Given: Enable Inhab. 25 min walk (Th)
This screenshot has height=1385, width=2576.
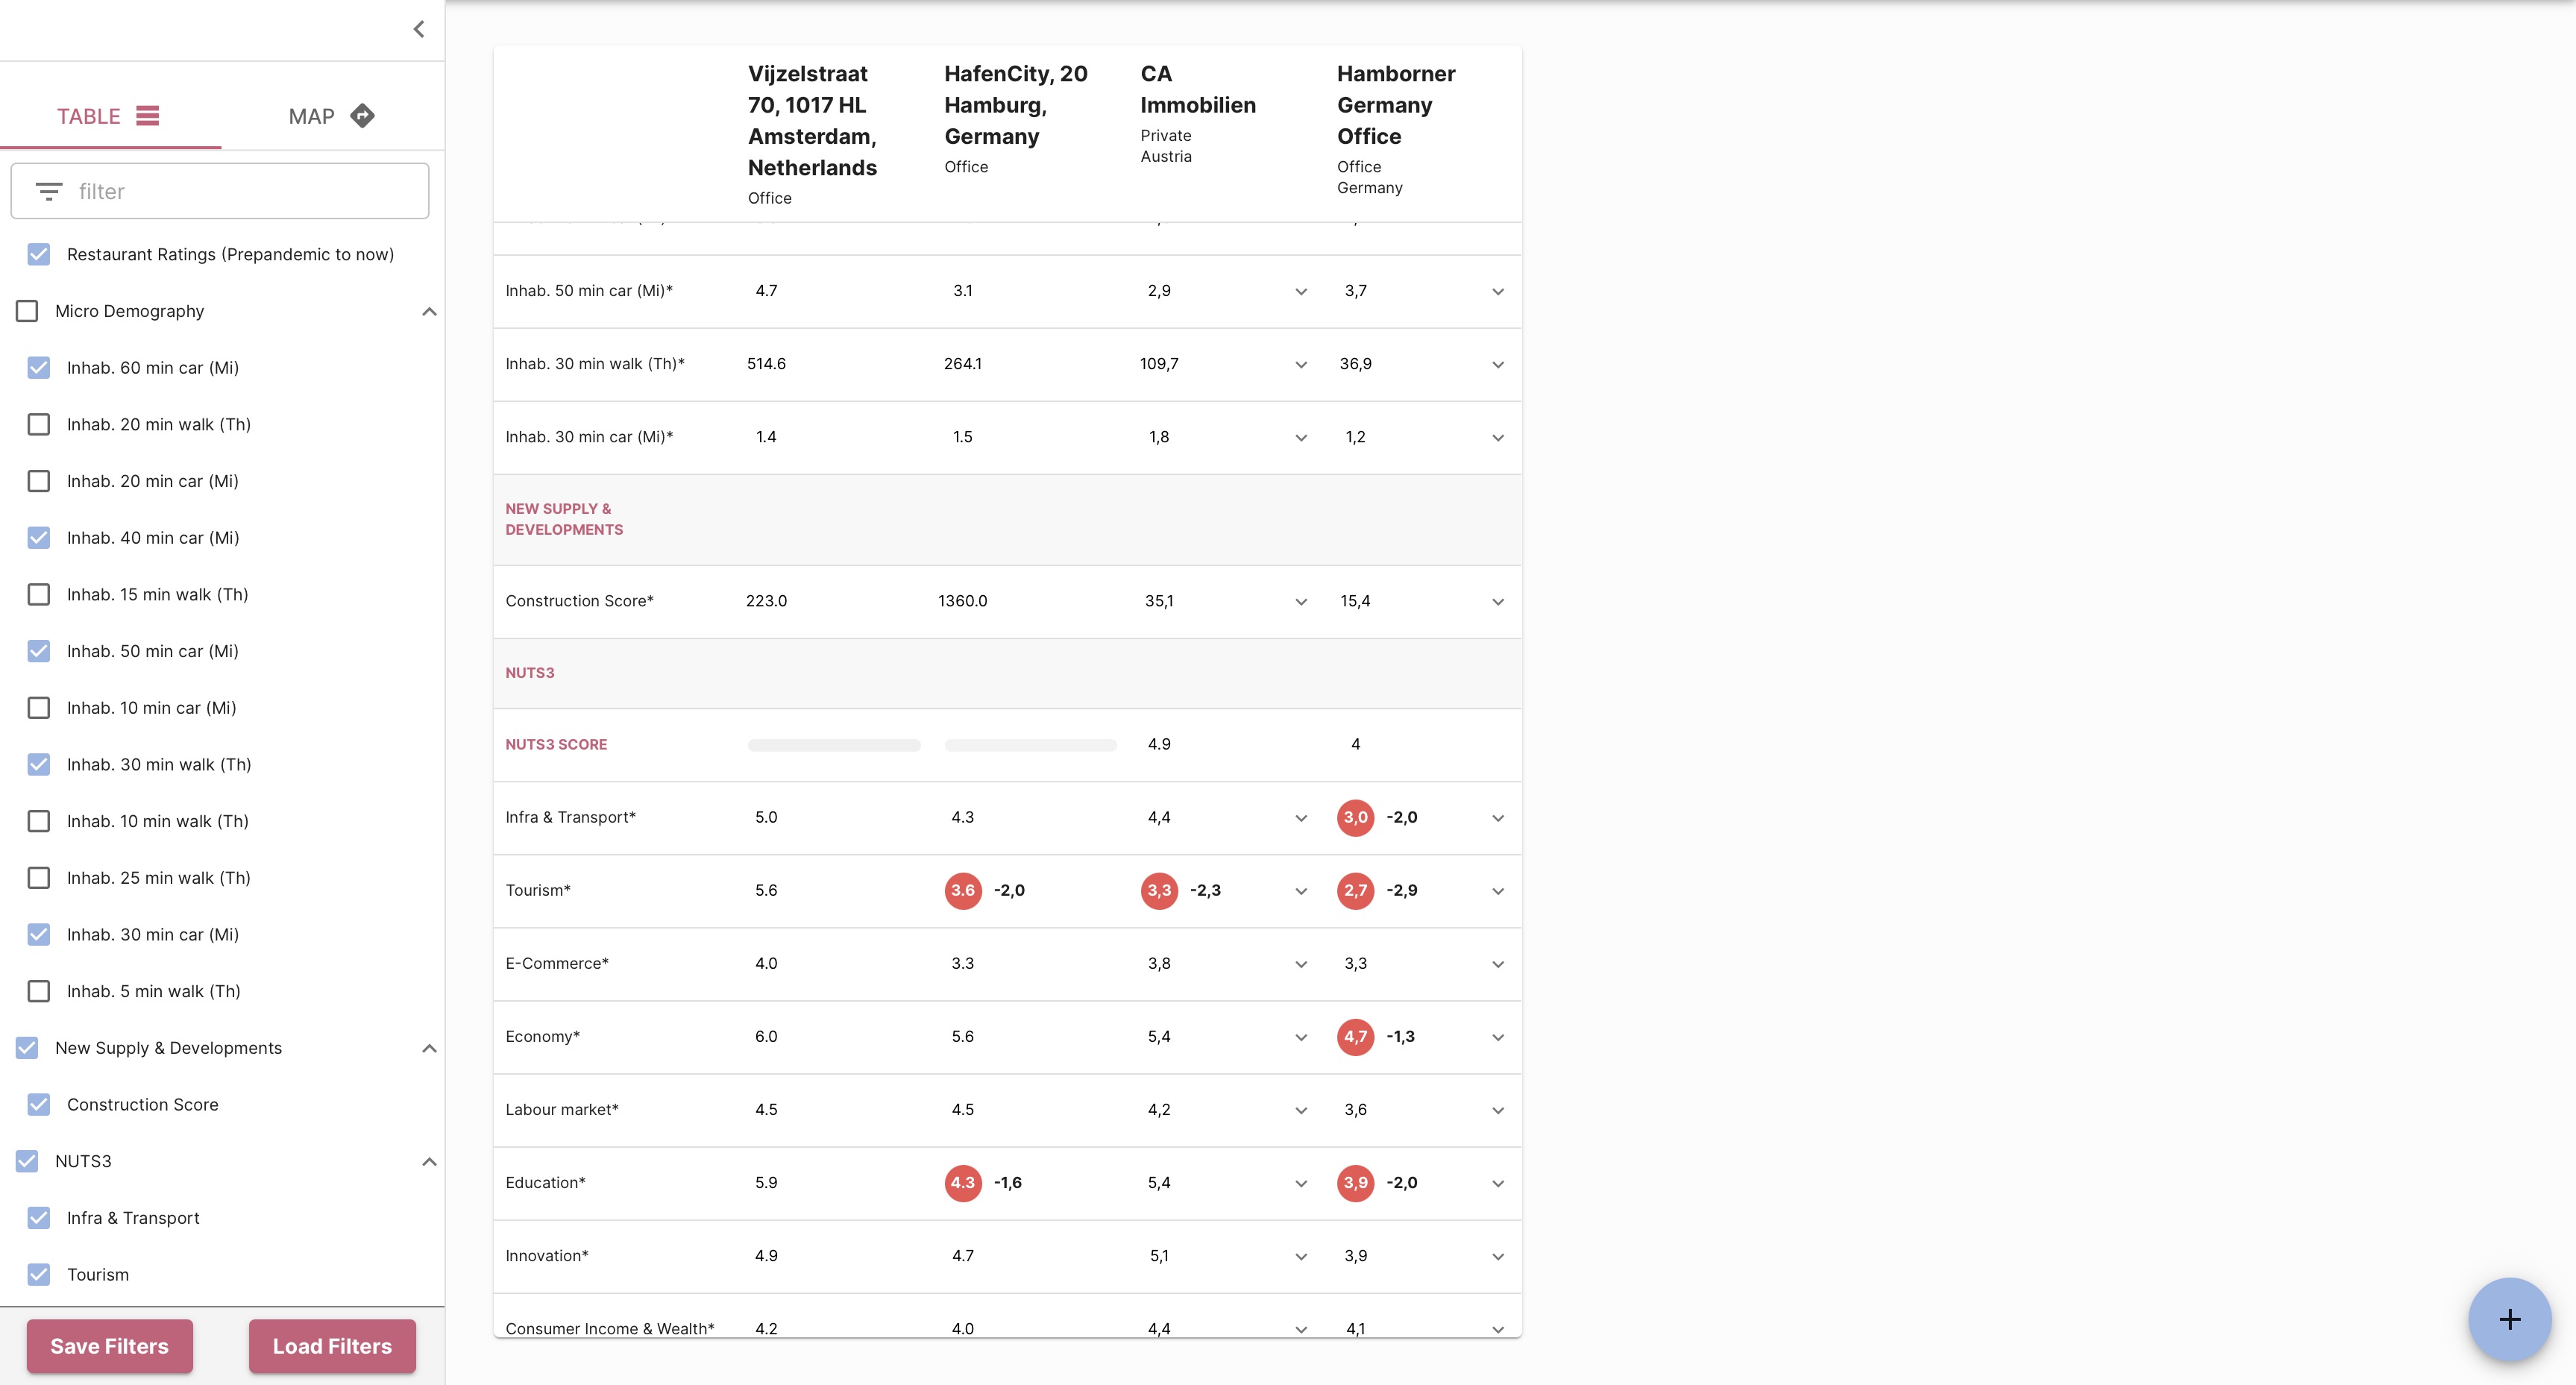Looking at the screenshot, I should [x=39, y=878].
